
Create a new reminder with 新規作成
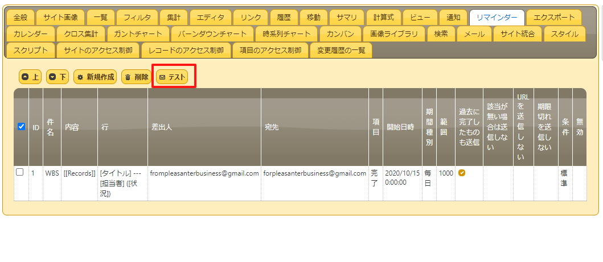tap(95, 77)
